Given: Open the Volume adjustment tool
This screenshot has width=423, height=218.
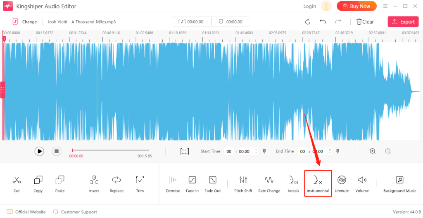Looking at the screenshot, I should point(362,184).
